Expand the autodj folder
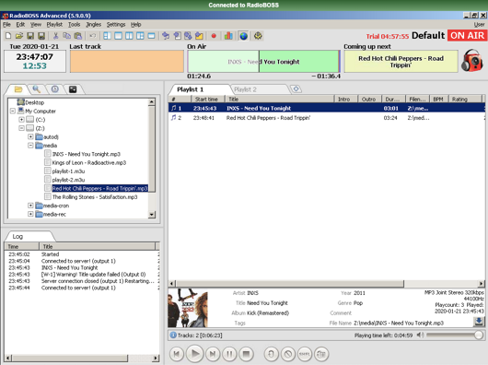488x365 pixels. [30, 136]
